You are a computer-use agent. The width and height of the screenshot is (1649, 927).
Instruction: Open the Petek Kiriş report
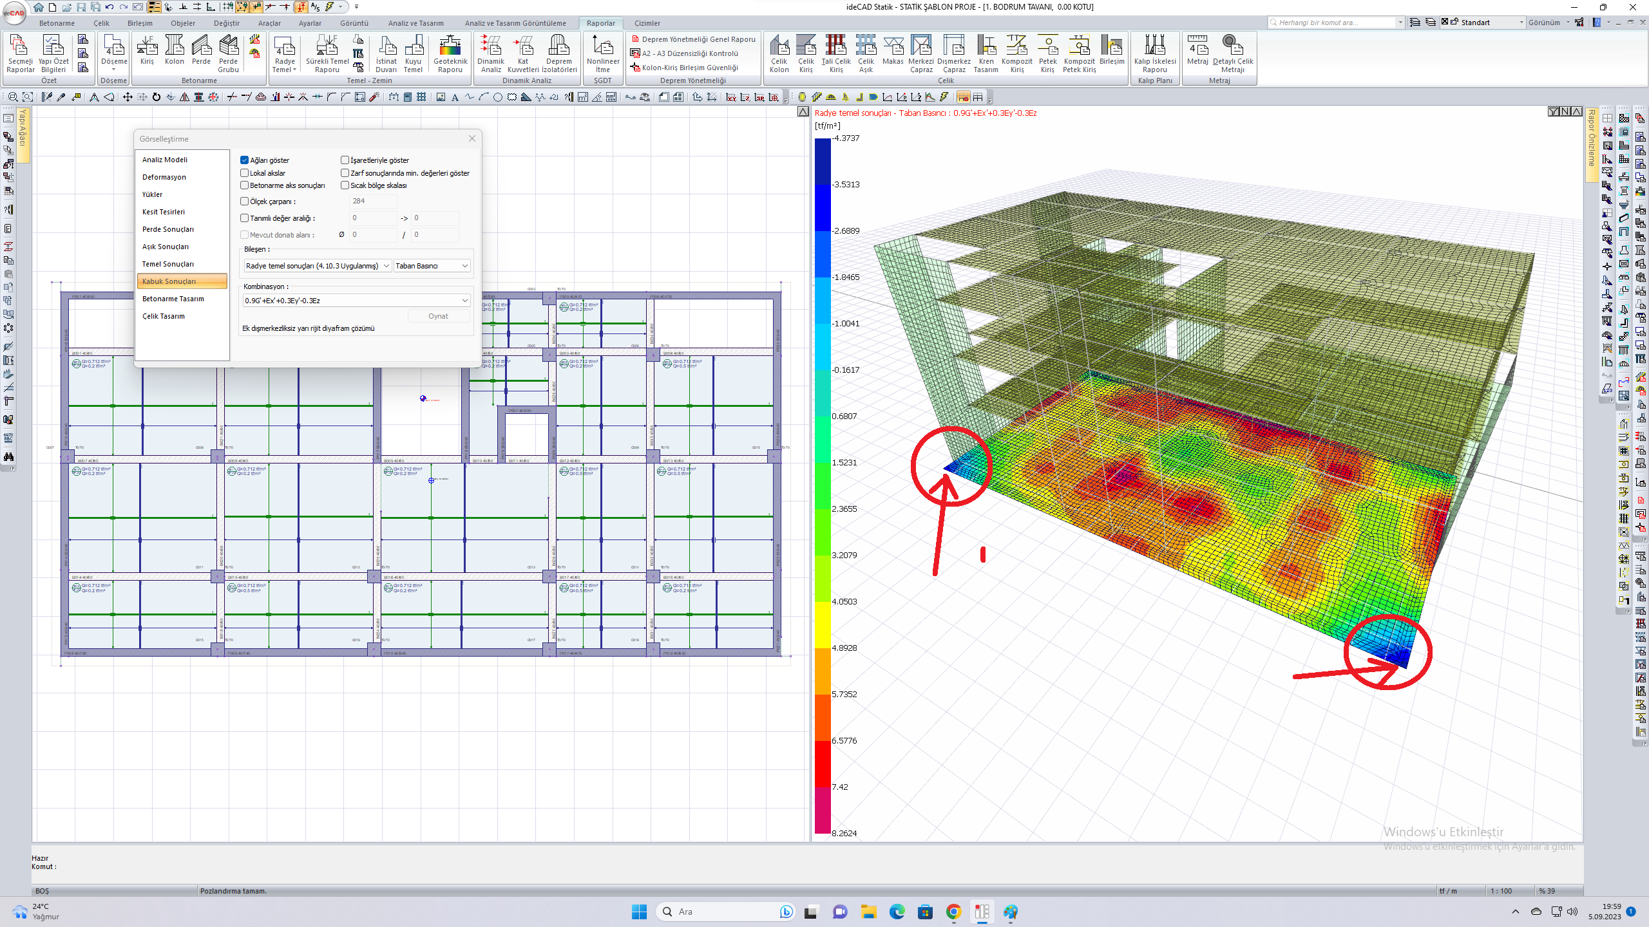pos(1047,53)
